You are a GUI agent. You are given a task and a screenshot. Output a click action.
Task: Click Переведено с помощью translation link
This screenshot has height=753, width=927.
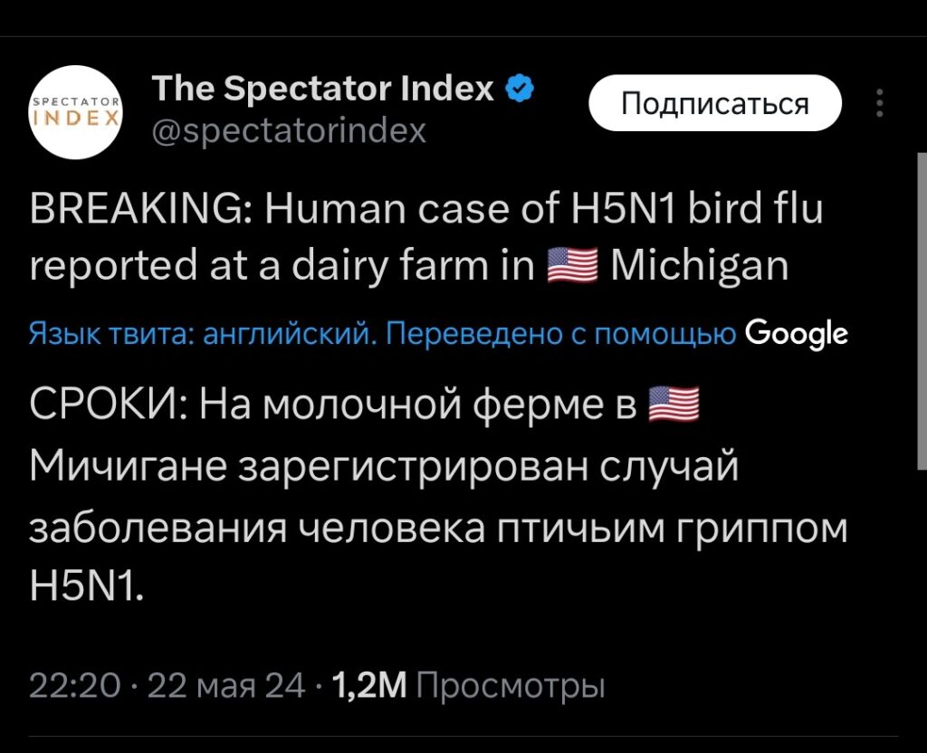pyautogui.click(x=561, y=334)
